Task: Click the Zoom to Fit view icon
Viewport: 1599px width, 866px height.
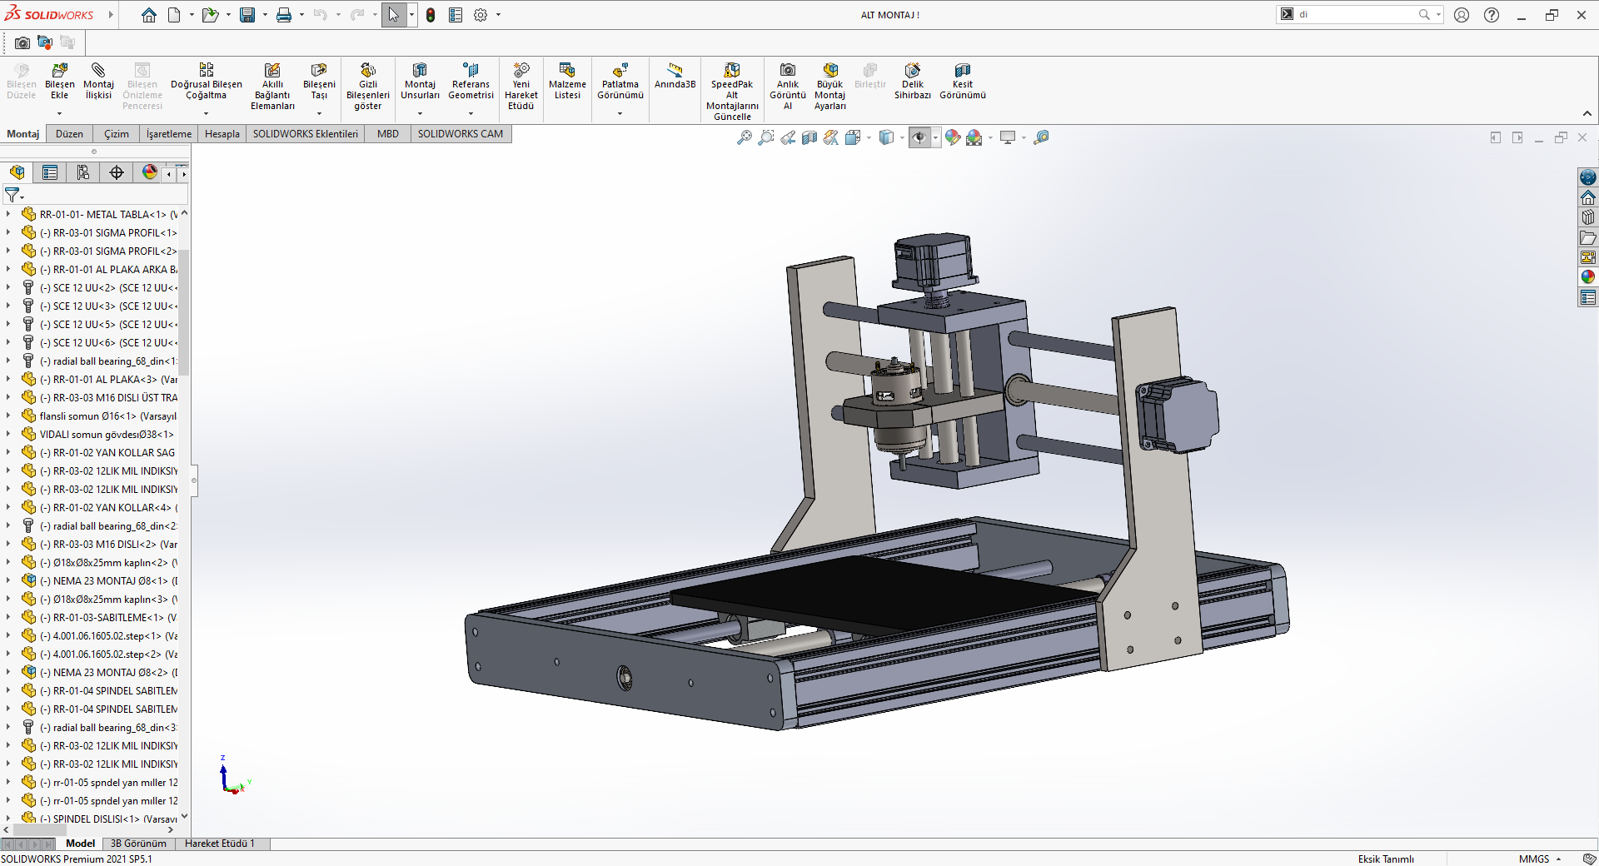Action: click(745, 137)
